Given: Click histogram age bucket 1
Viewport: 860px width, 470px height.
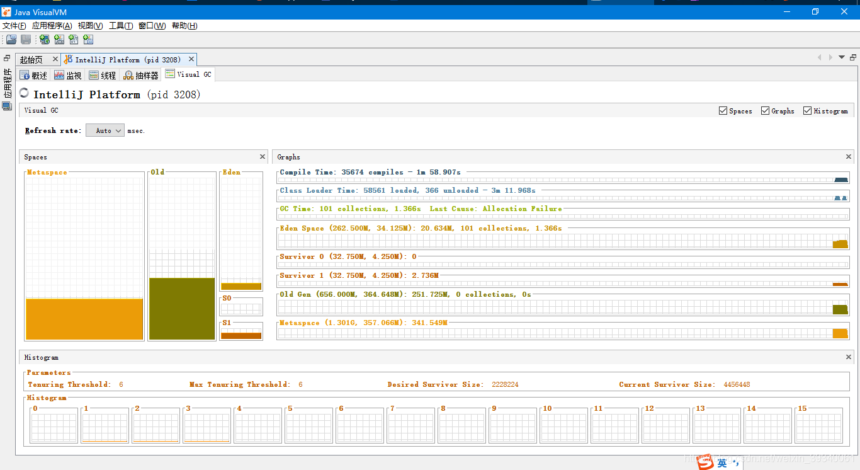Looking at the screenshot, I should pos(105,426).
